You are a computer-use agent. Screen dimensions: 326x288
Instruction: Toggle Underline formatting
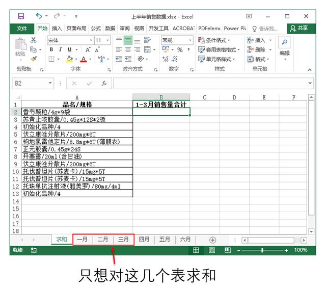pyautogui.click(x=70, y=49)
